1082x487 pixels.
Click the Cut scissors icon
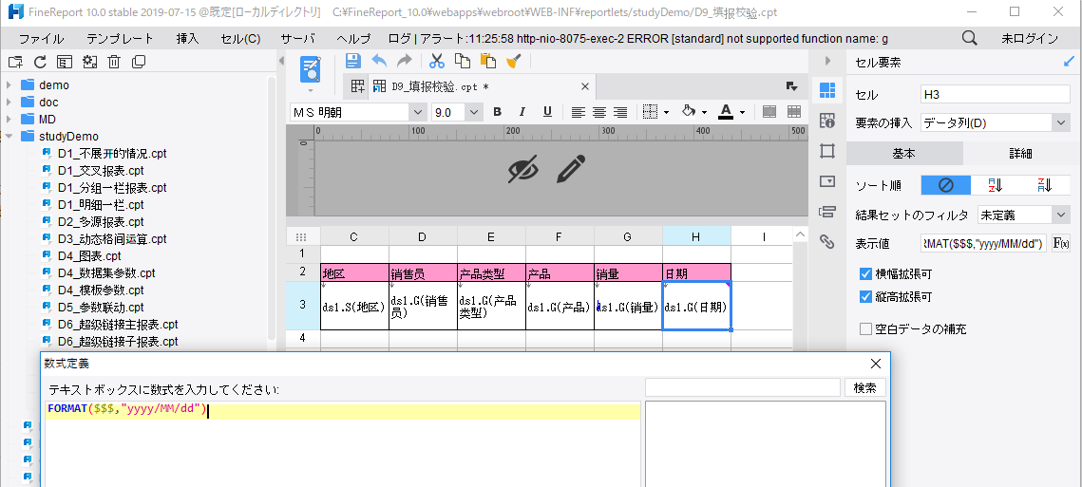coord(437,61)
